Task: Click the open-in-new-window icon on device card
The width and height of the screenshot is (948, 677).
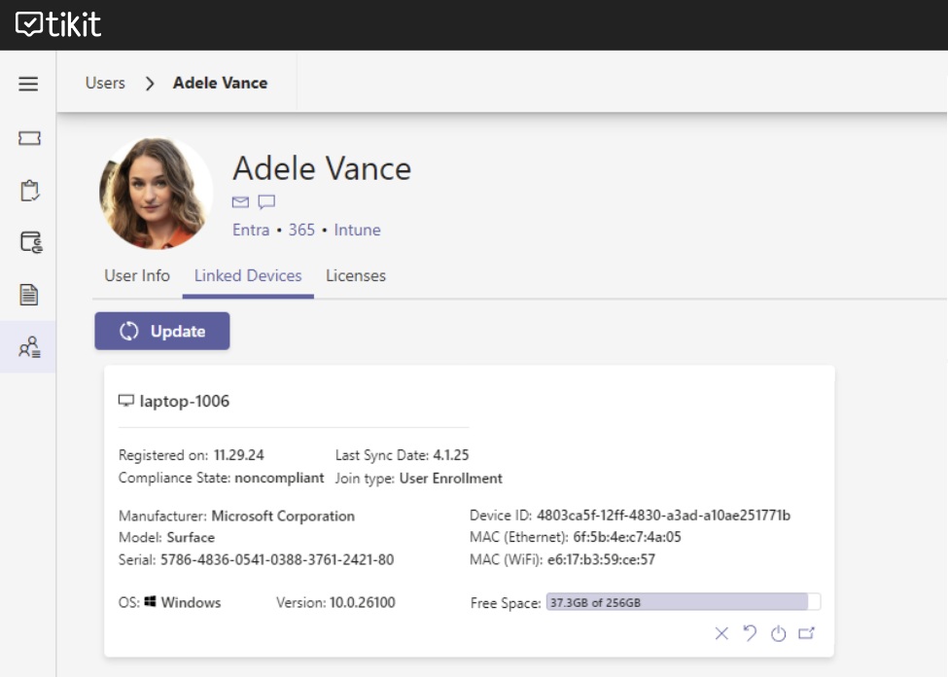Action: [806, 633]
